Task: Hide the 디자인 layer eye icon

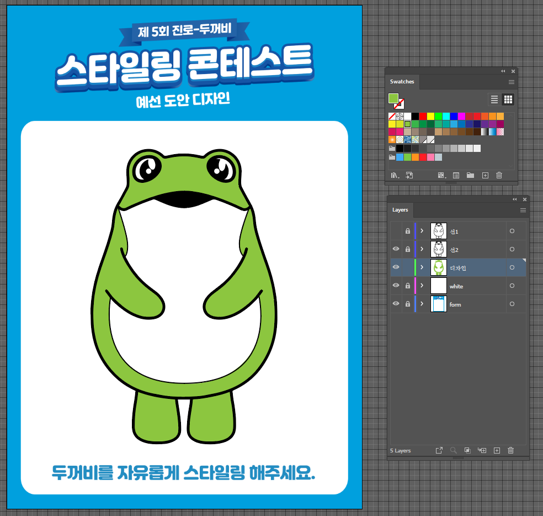Action: pos(396,267)
